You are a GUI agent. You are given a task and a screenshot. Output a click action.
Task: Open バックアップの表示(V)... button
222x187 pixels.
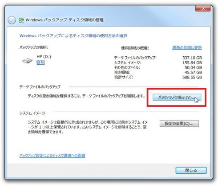pos(177,97)
